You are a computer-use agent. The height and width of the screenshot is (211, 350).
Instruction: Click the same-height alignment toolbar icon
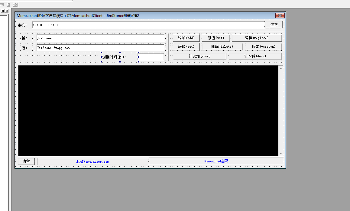click(8, 5)
